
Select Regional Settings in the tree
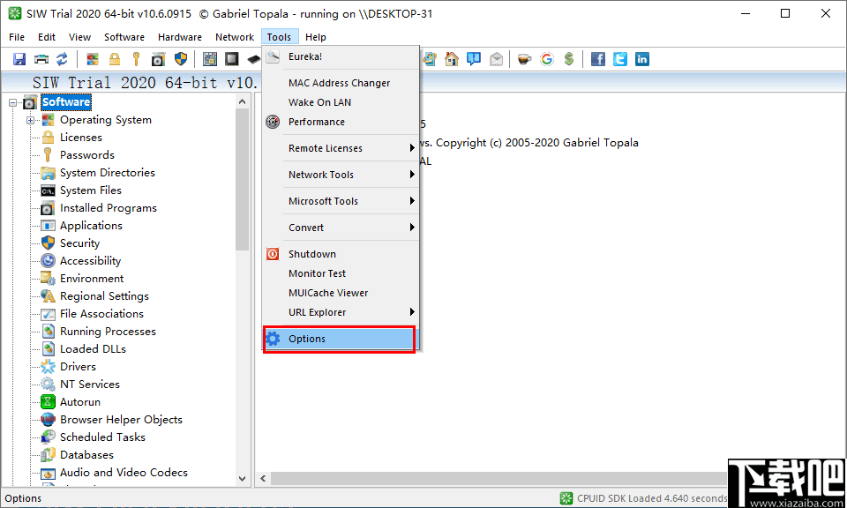coord(104,295)
